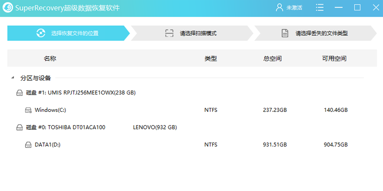Image resolution: width=383 pixels, height=191 pixels.
Task: Click the recovery location step icon
Action: click(x=41, y=33)
